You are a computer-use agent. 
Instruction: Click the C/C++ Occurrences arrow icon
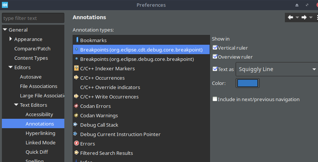76,77
